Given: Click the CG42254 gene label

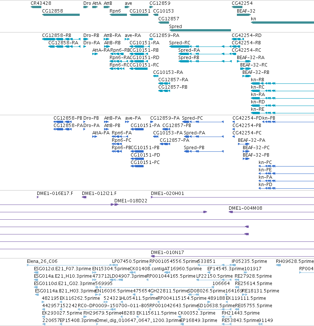Looking at the screenshot, I should [x=242, y=3].
